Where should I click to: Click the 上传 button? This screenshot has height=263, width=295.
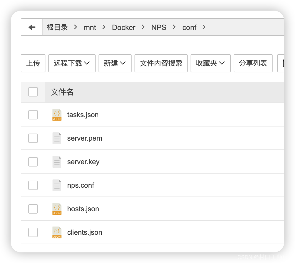coord(33,63)
